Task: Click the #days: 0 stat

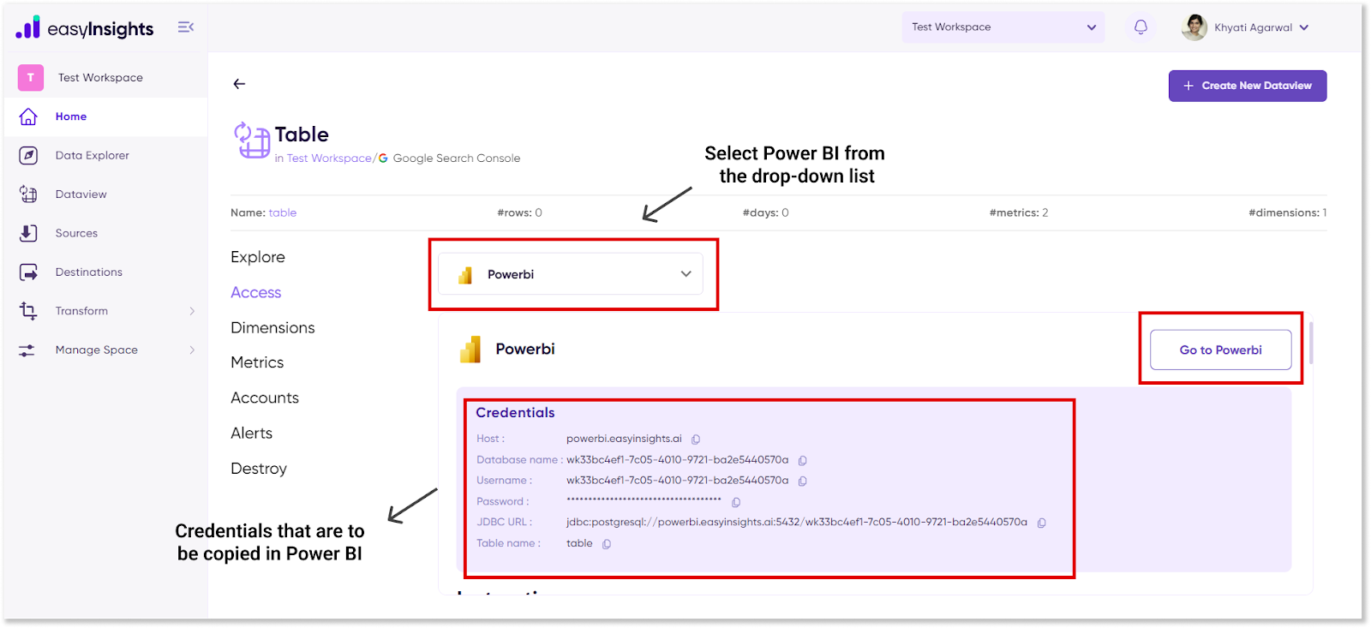Action: tap(765, 212)
